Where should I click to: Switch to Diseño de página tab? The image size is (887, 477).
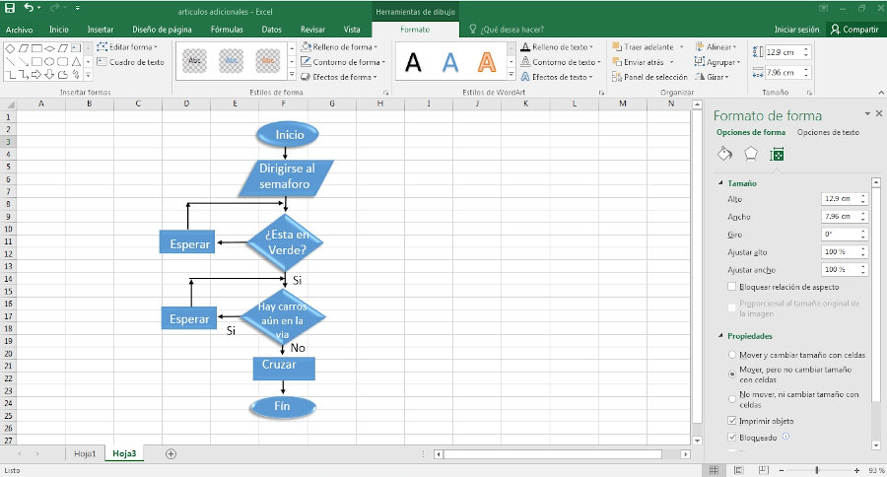[x=162, y=30]
